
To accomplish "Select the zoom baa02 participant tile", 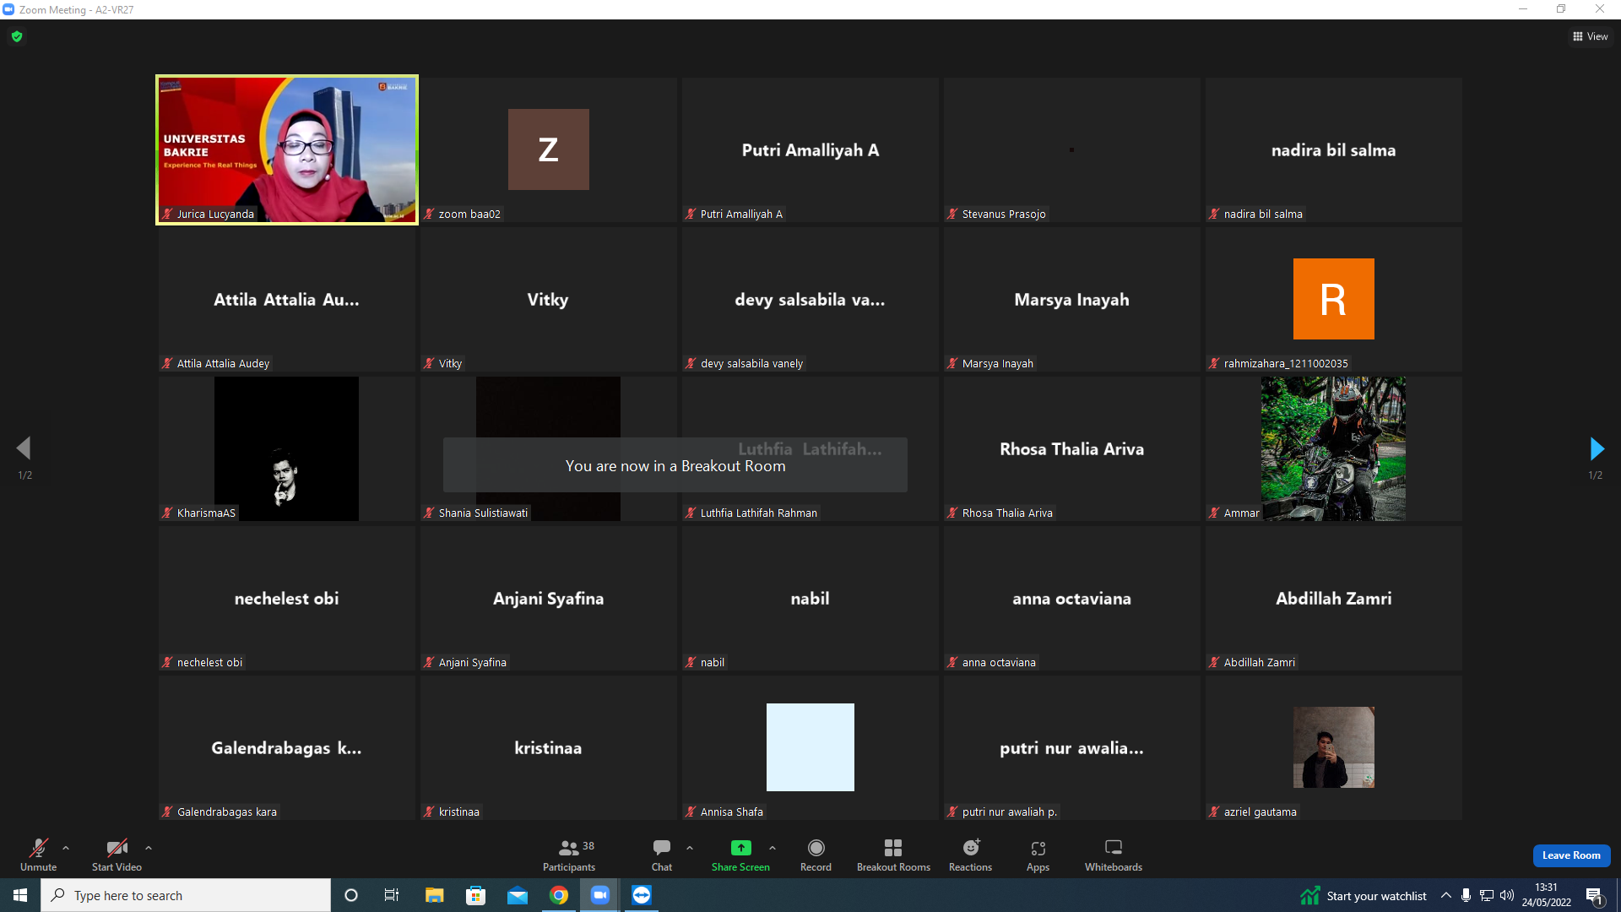I will point(549,149).
